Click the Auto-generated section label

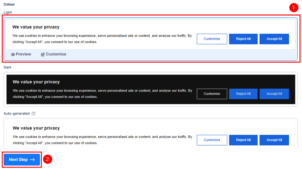pos(16,114)
